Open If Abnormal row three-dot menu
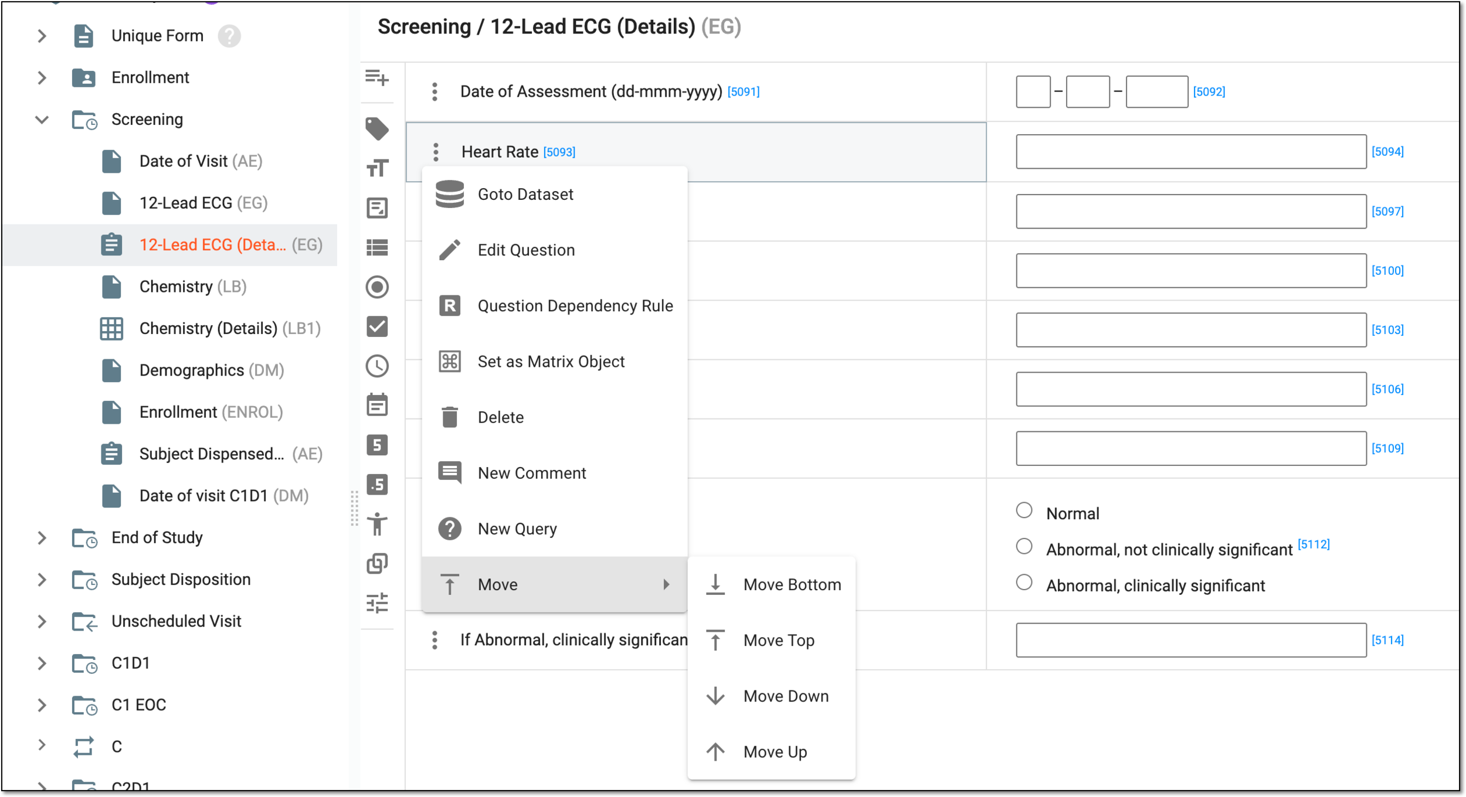This screenshot has width=1466, height=797. [435, 640]
